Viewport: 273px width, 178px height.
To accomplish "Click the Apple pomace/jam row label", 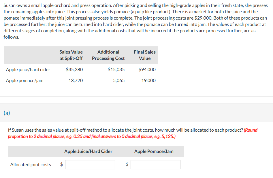I will click(x=24, y=80).
